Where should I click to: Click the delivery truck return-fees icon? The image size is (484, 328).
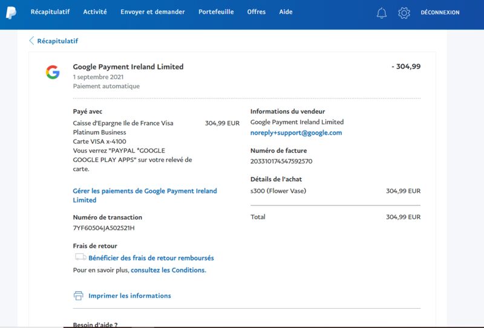pyautogui.click(x=80, y=257)
